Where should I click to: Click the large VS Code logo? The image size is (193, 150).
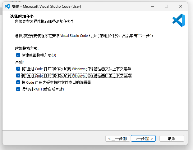[179, 20]
